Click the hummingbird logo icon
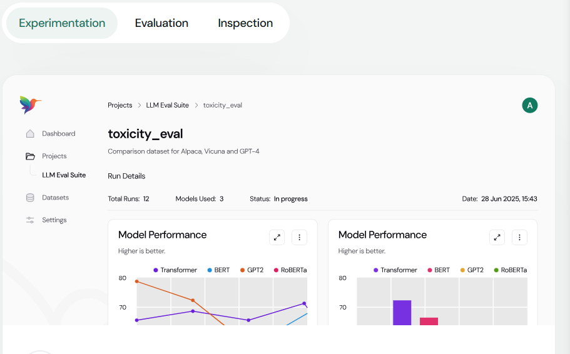Image resolution: width=570 pixels, height=354 pixels. [x=29, y=104]
